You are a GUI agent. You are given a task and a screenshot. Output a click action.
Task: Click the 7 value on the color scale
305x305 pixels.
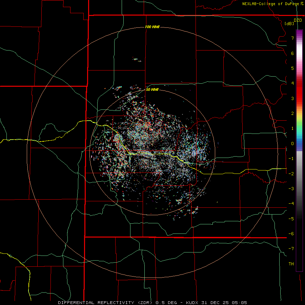click(292, 38)
